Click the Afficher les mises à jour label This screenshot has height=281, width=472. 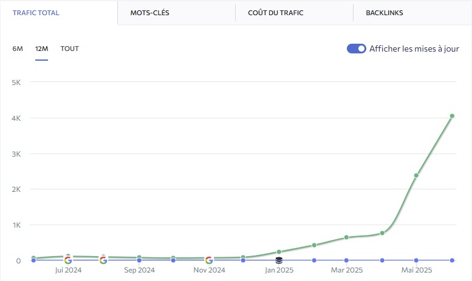point(414,49)
